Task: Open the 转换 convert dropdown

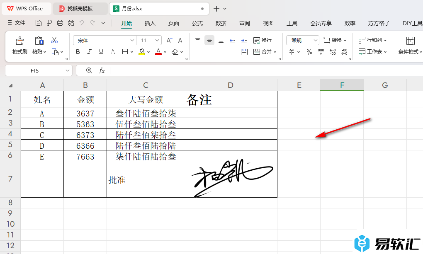Action: click(x=335, y=41)
